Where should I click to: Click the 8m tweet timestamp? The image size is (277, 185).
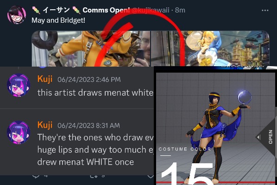coord(180,10)
